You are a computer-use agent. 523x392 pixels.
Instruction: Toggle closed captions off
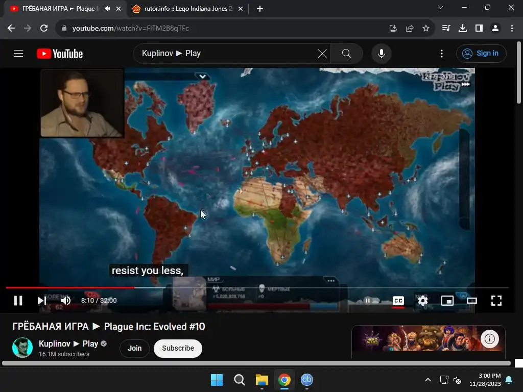(x=398, y=301)
